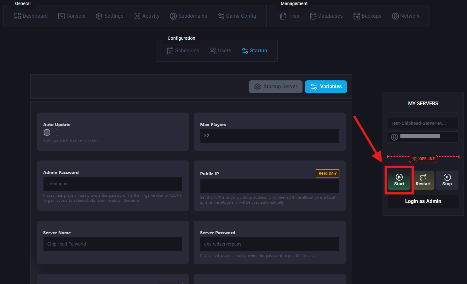The width and height of the screenshot is (467, 284).
Task: Click the Network globe icon
Action: click(x=395, y=16)
